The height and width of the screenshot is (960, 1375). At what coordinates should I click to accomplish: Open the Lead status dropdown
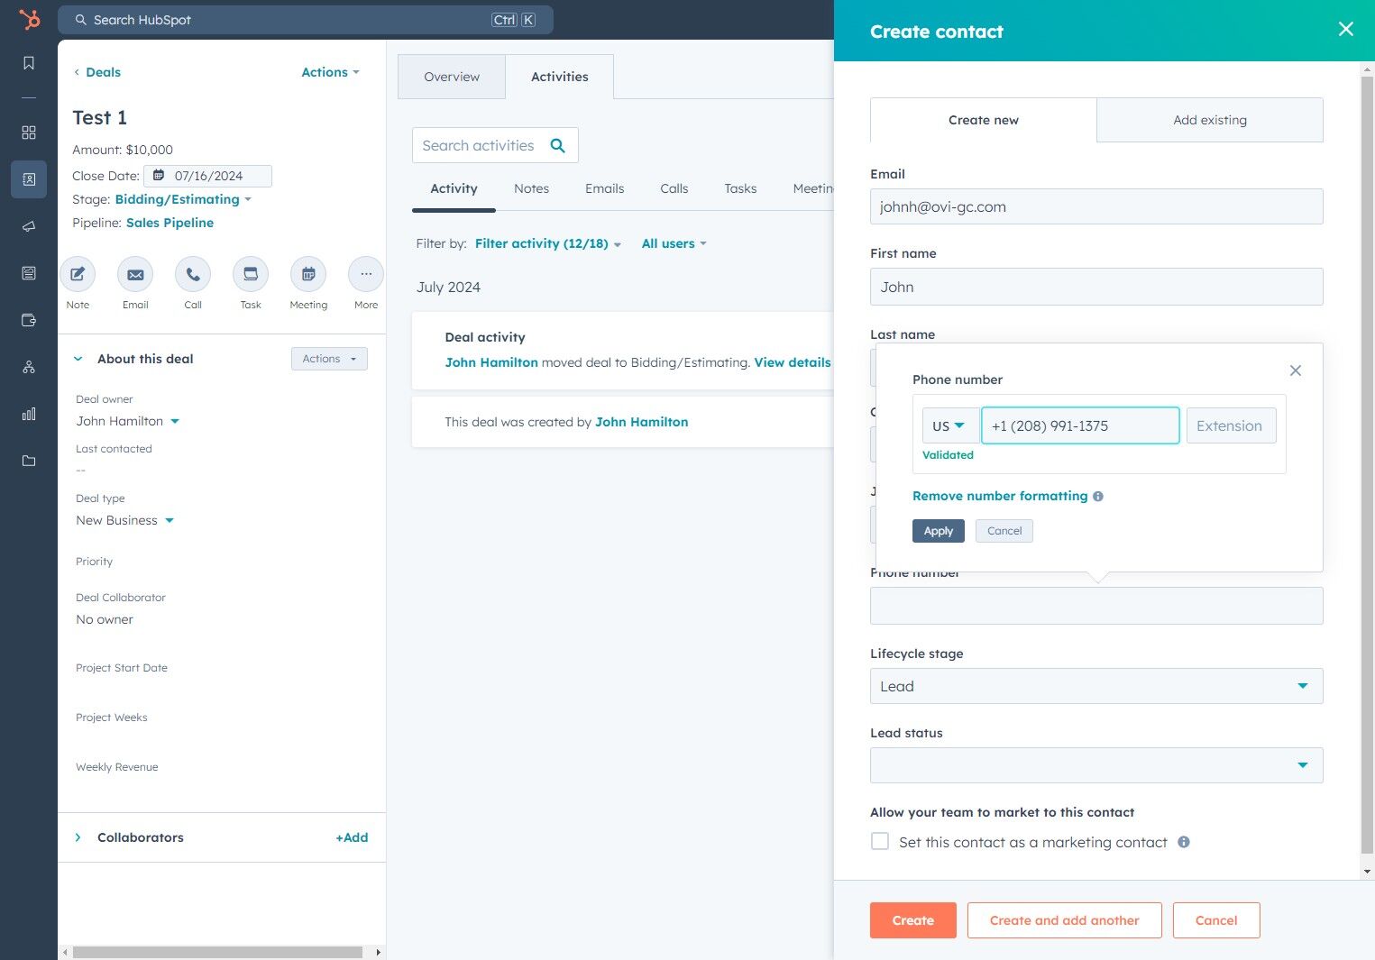click(x=1096, y=765)
